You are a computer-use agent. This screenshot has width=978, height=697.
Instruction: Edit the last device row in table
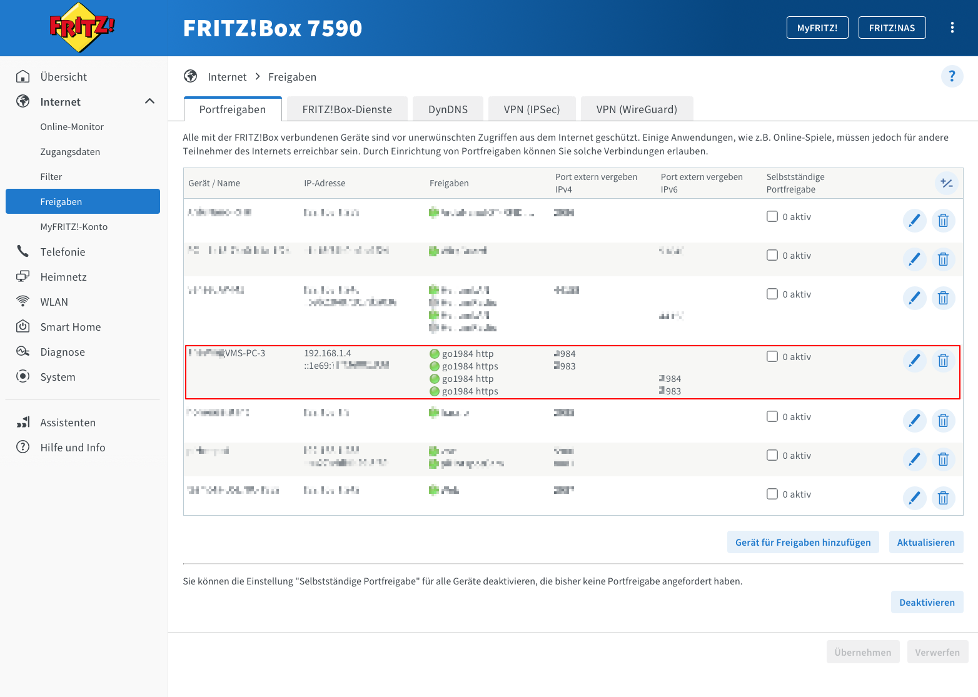pos(914,498)
